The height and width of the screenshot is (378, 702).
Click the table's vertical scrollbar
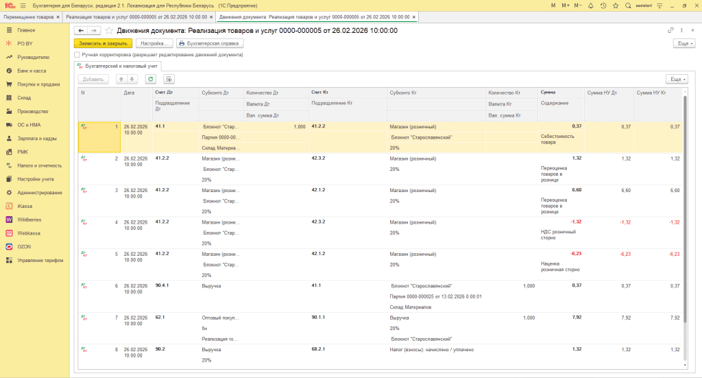pyautogui.click(x=685, y=206)
